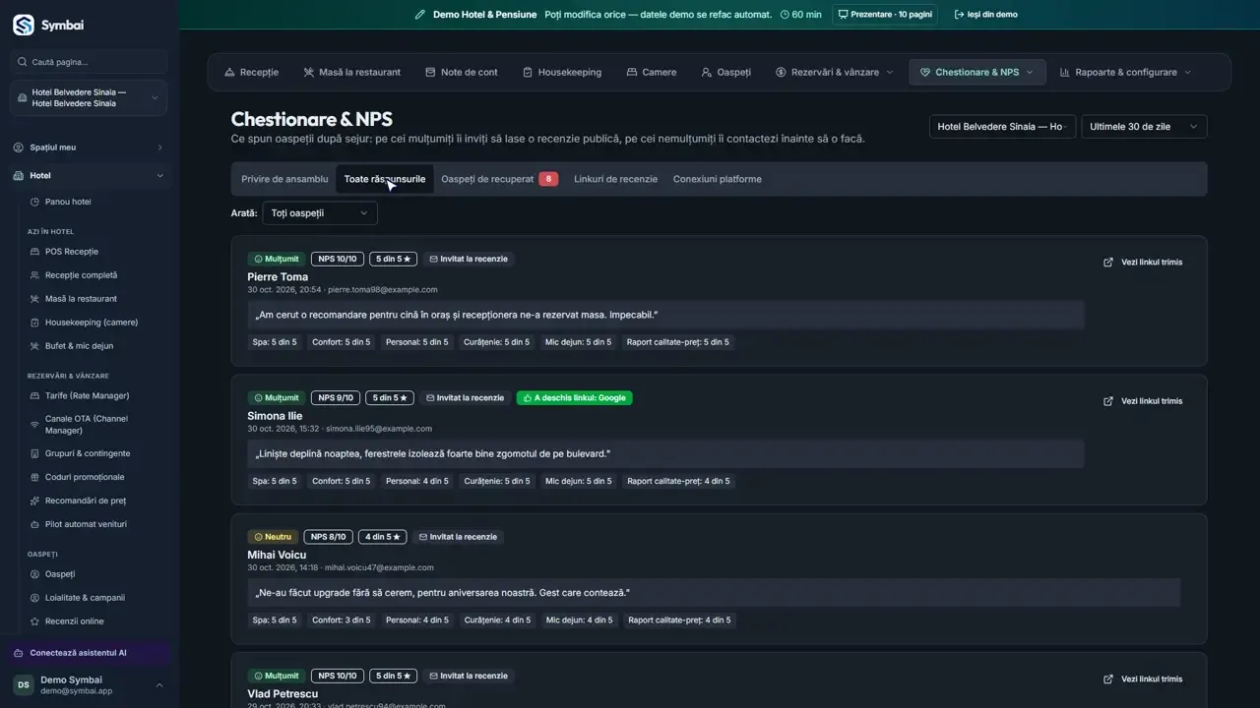1260x708 pixels.
Task: Click the Grupuri & contingente icon
Action: click(35, 453)
